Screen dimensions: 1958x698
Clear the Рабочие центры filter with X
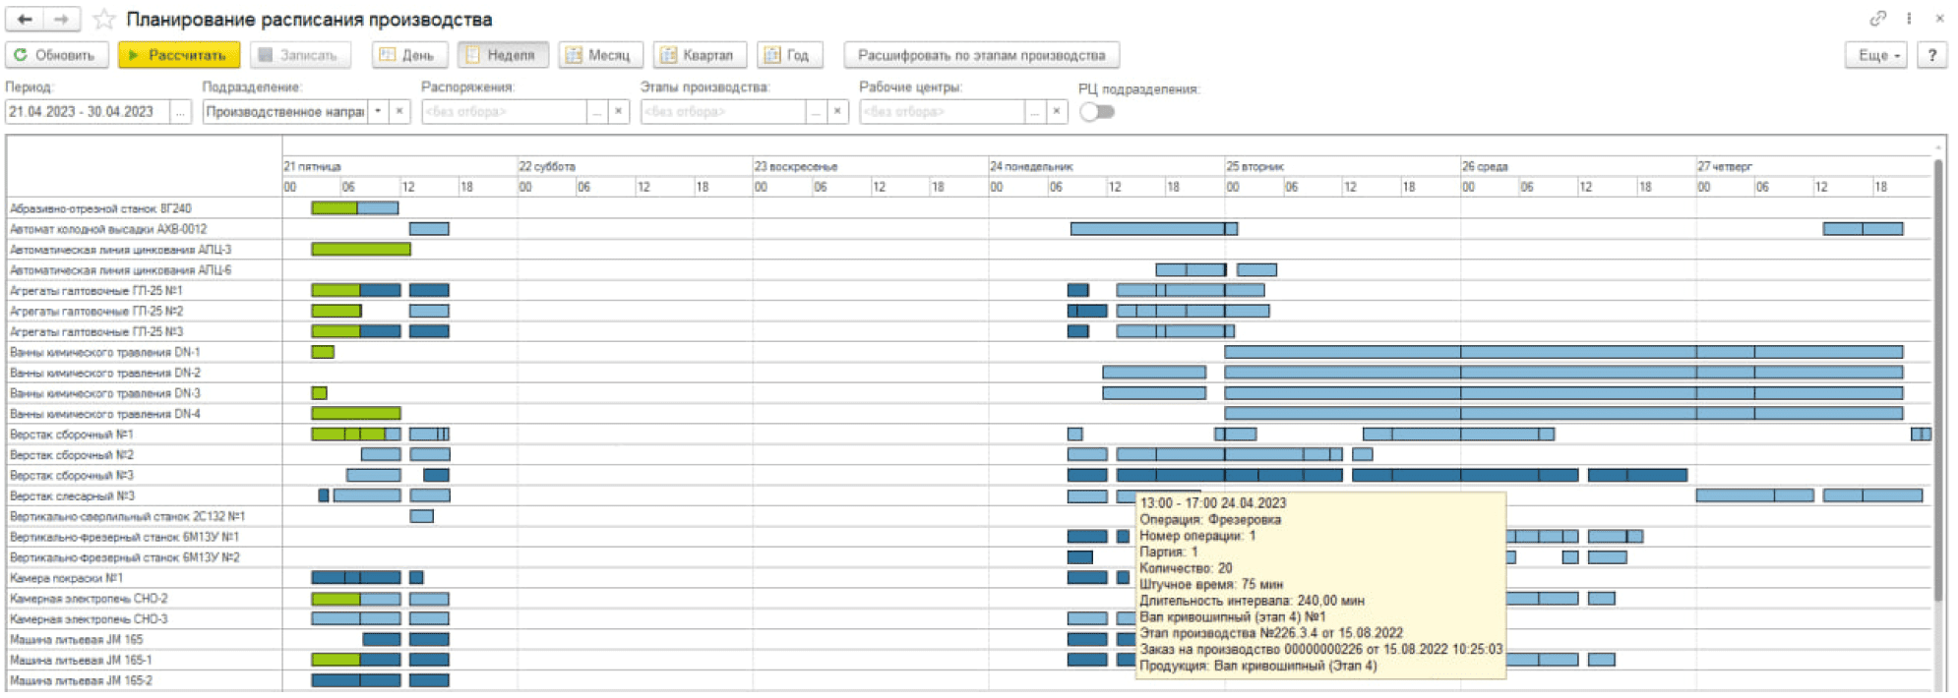click(x=1056, y=112)
